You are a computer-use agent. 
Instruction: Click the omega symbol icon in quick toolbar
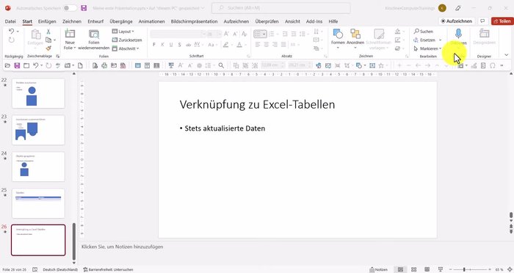click(x=493, y=65)
